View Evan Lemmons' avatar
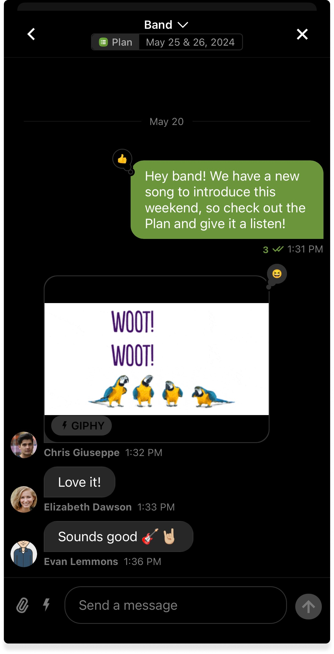This screenshot has height=654, width=334. [x=24, y=554]
